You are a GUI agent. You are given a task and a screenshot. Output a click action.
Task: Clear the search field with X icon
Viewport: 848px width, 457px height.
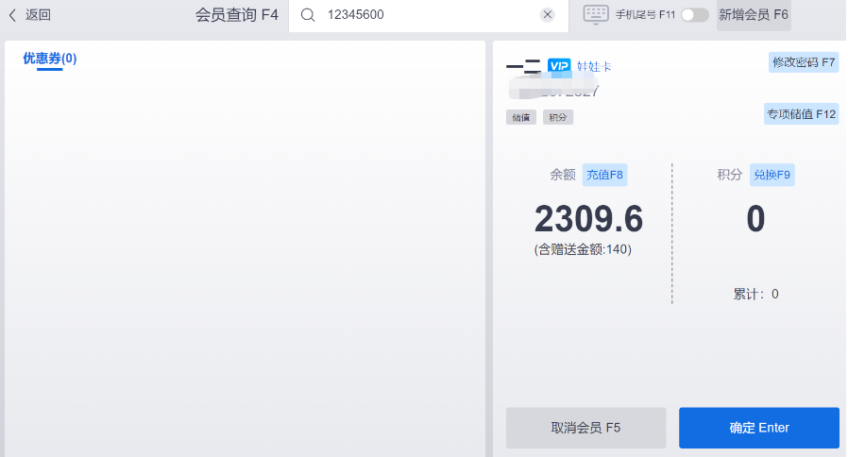point(547,15)
